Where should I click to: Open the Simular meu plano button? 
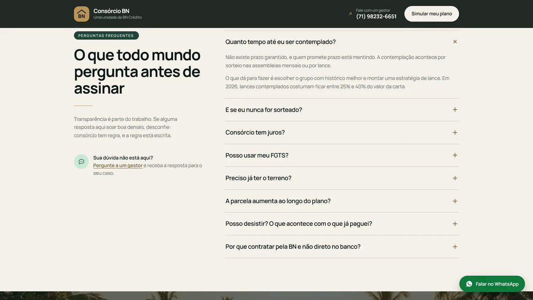point(431,14)
